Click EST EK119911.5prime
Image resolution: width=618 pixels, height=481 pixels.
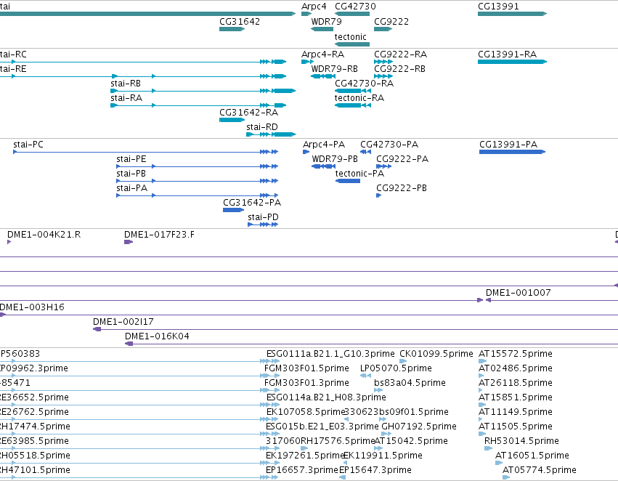pos(383,456)
